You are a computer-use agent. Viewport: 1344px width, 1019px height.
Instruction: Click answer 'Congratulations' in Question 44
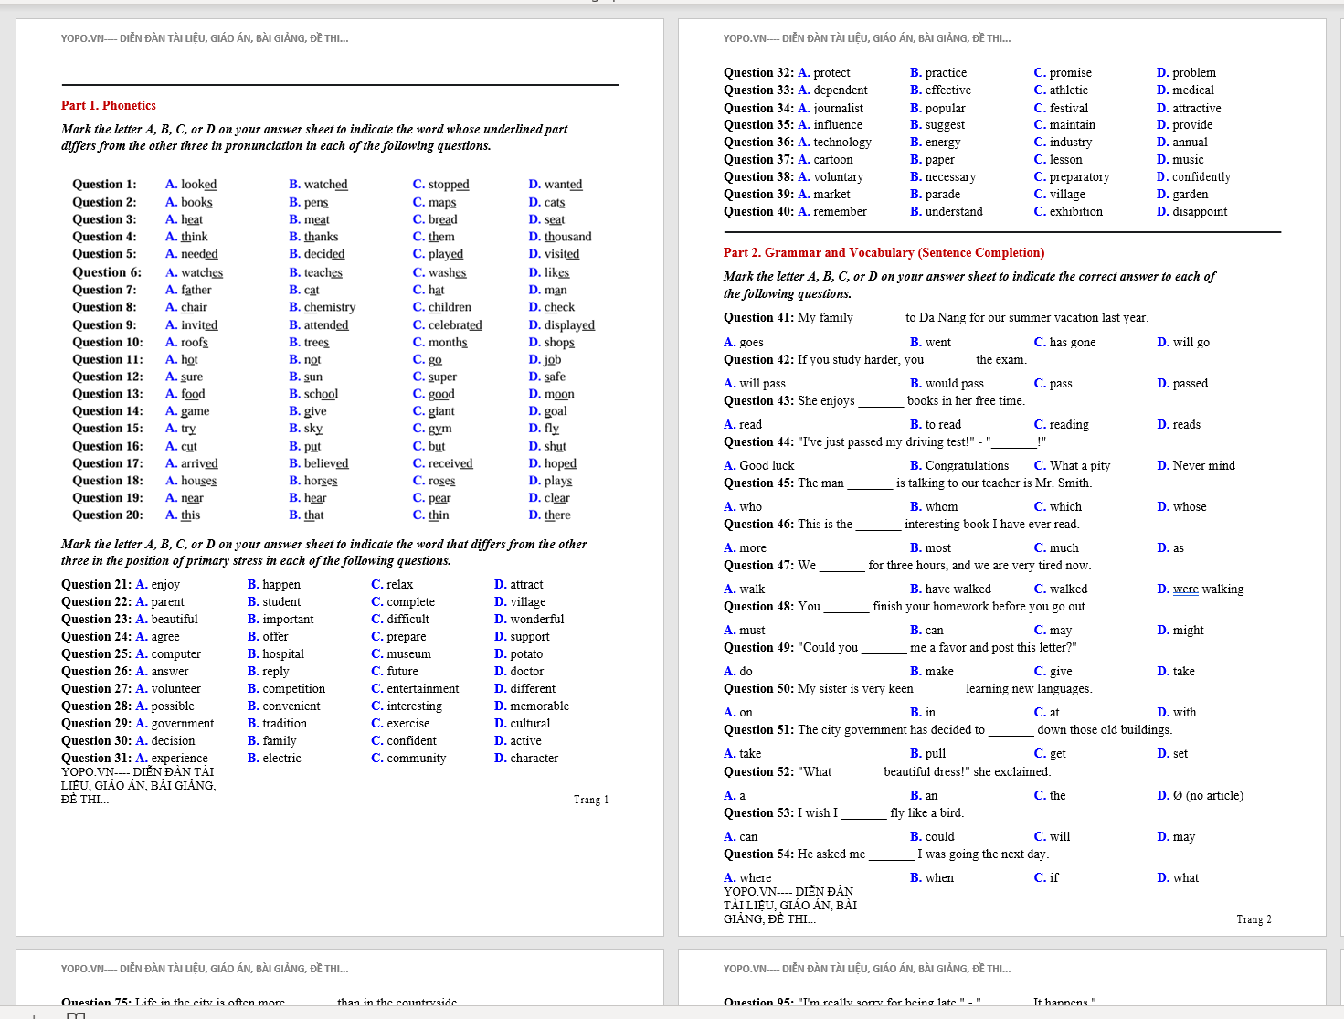(967, 466)
